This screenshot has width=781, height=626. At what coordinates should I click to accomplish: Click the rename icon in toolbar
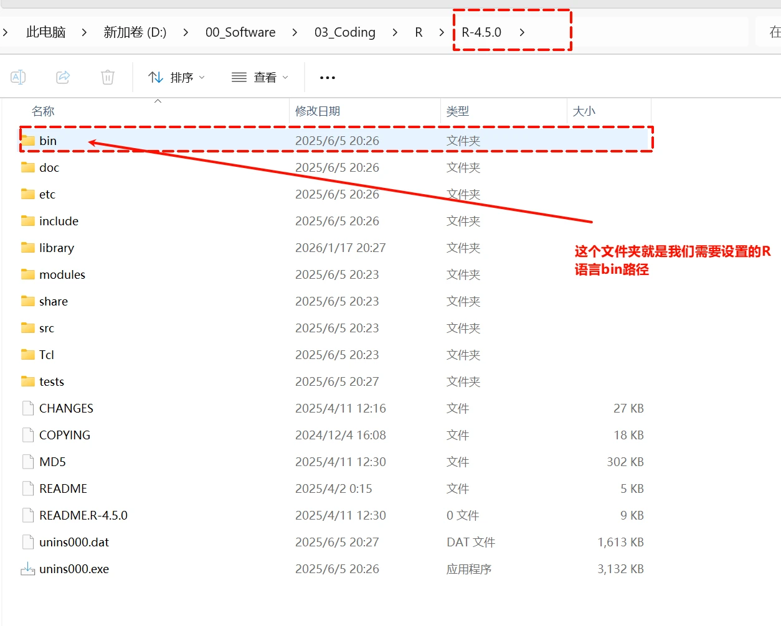[18, 77]
